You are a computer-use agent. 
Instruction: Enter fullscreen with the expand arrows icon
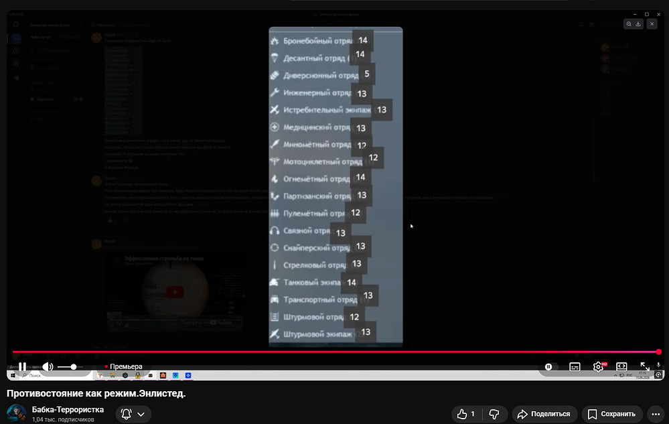tap(645, 367)
